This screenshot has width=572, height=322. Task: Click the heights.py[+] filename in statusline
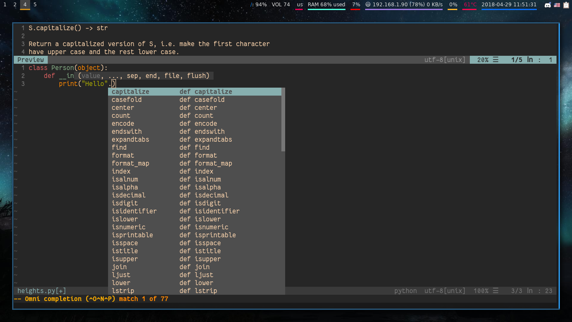coord(41,291)
